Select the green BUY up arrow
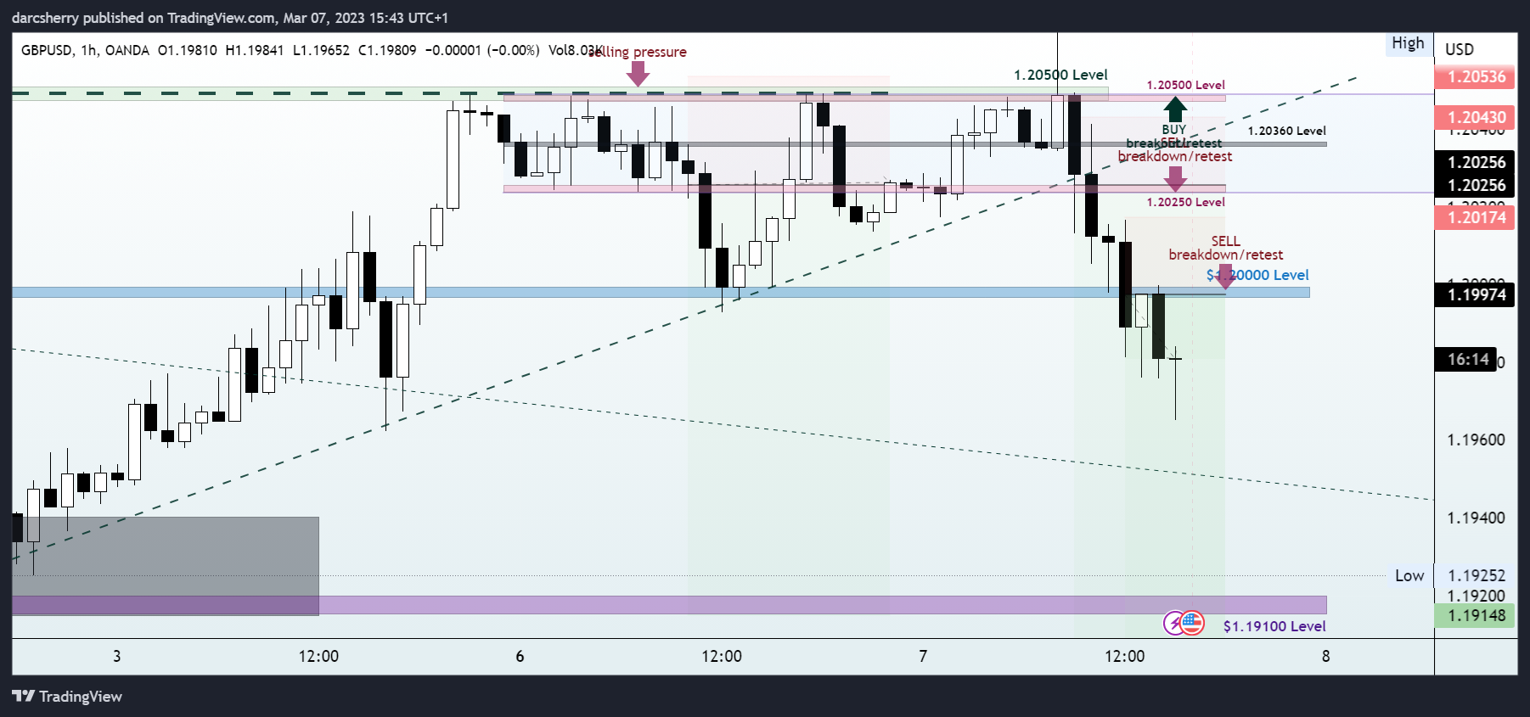The height and width of the screenshot is (717, 1530). [x=1175, y=109]
